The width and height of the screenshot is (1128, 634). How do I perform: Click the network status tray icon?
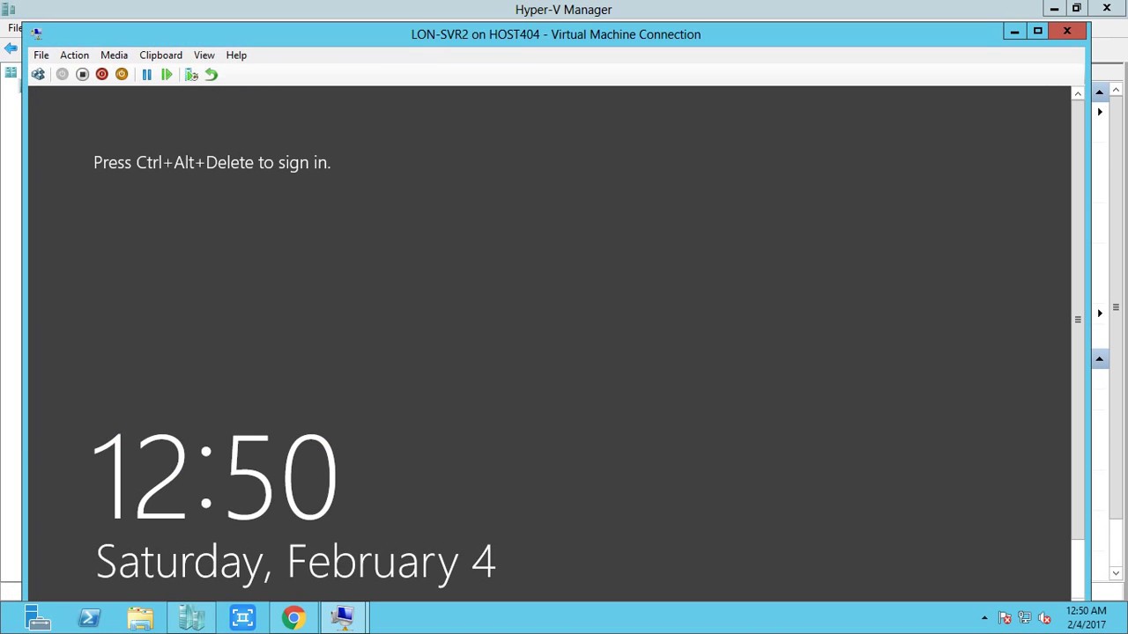pyautogui.click(x=1024, y=618)
